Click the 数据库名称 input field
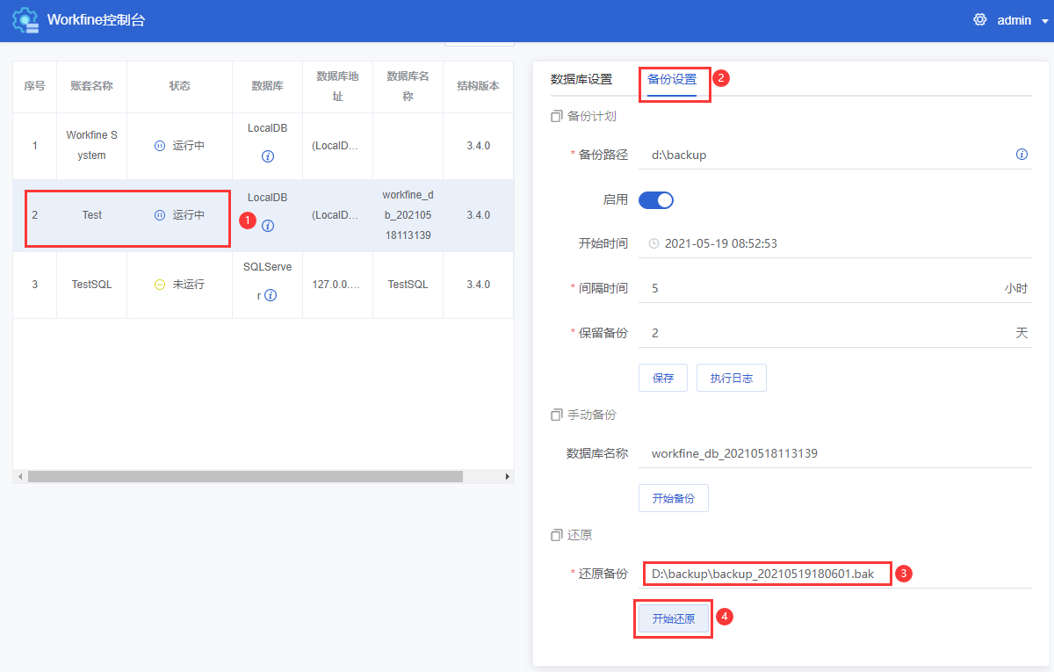Screen dimensions: 1054x672 (835, 453)
